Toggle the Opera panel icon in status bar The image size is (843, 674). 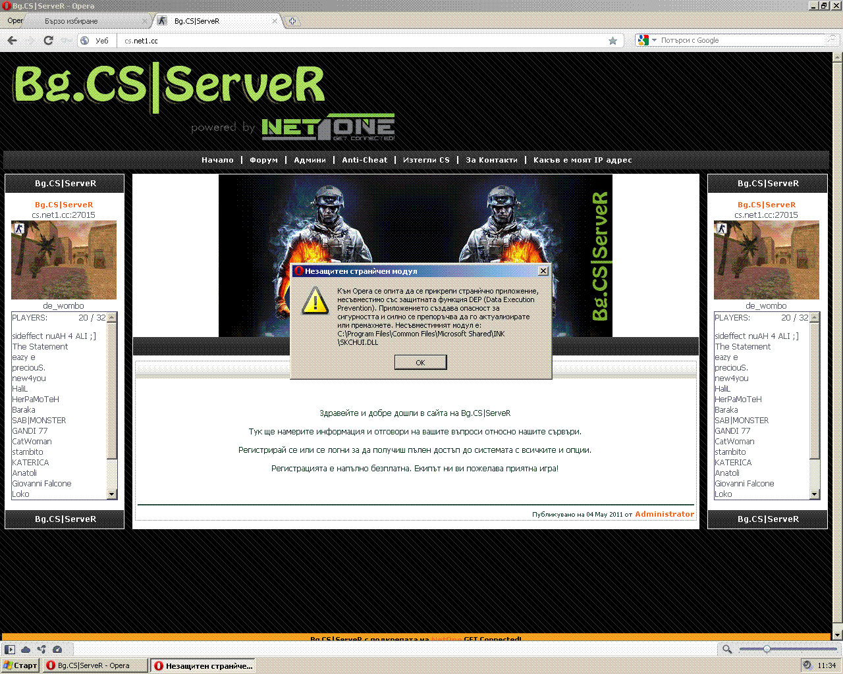click(x=10, y=649)
